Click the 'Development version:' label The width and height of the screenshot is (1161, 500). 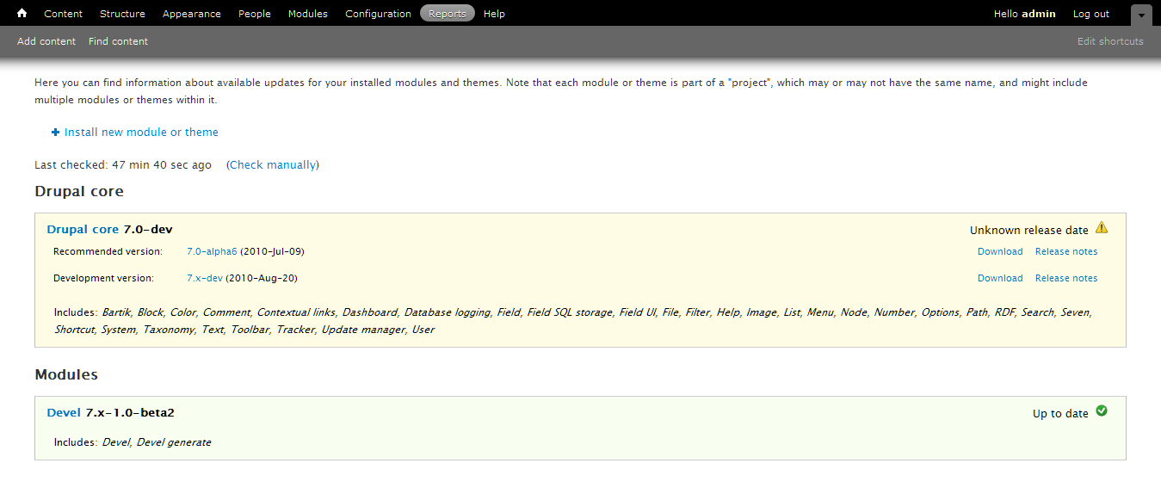(x=103, y=279)
